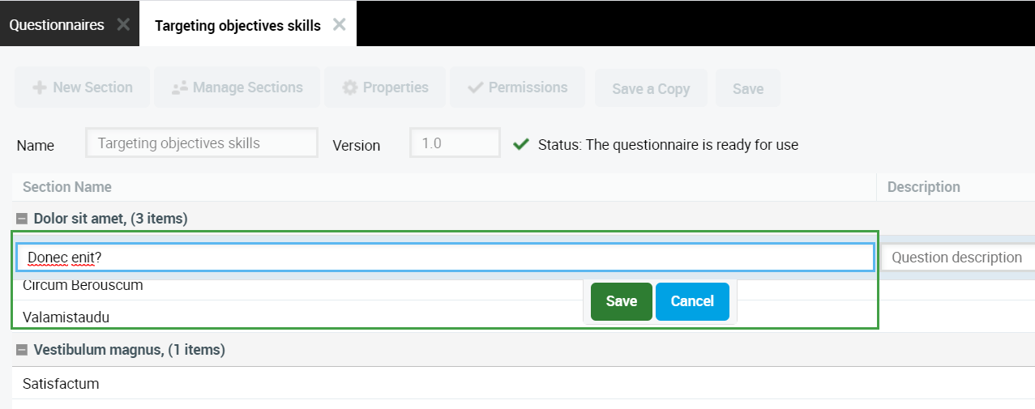Click the green status checkmark icon
This screenshot has height=409, width=1035.
pos(521,145)
